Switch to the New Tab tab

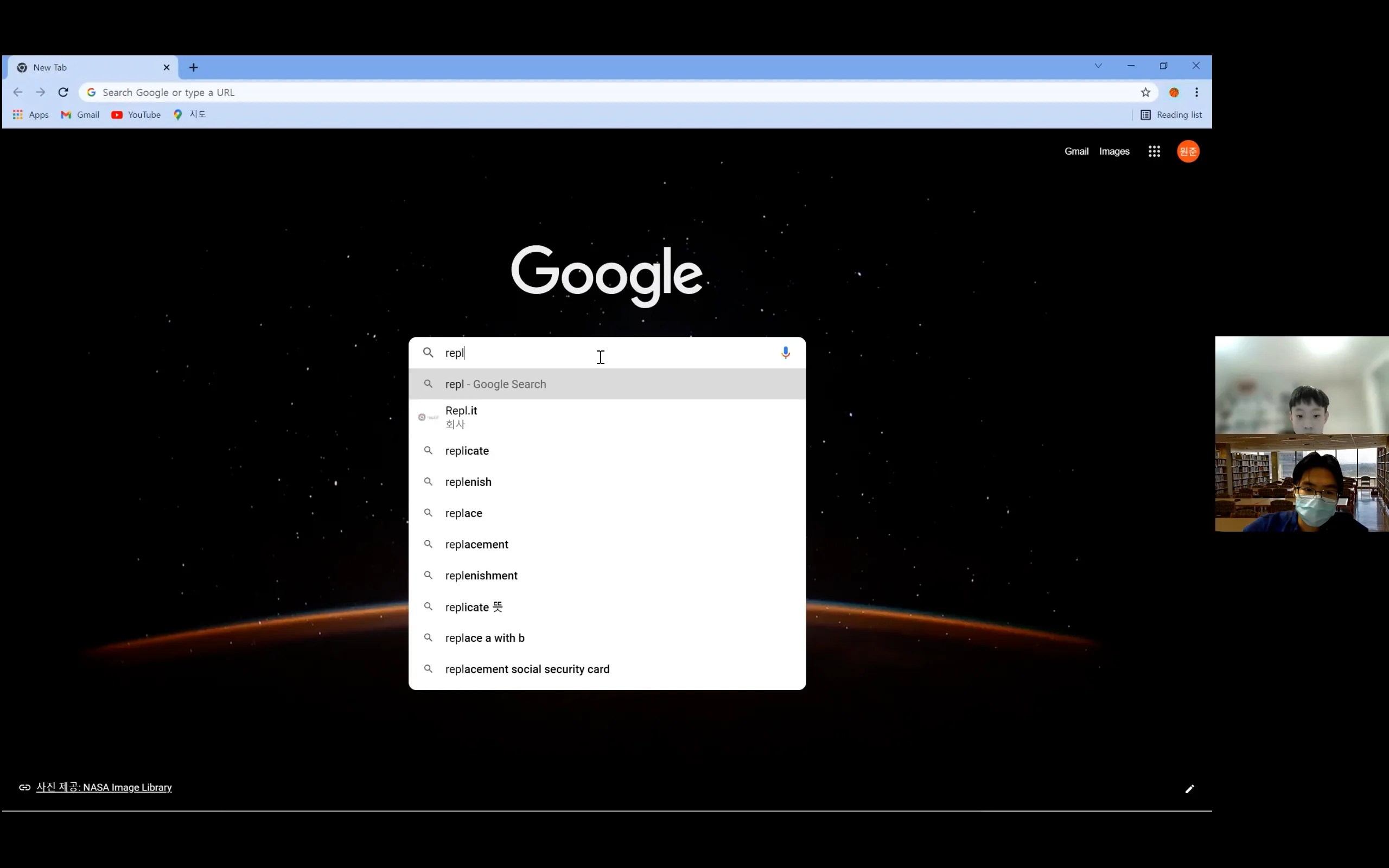point(86,68)
